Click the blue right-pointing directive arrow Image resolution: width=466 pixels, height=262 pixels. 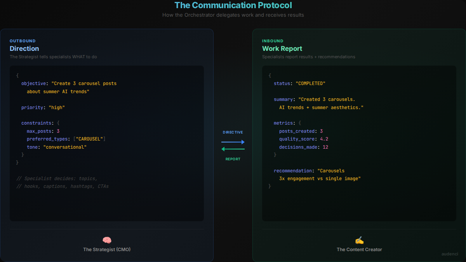click(x=233, y=142)
